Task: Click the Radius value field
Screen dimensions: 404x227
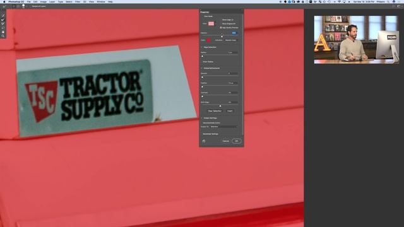Action: point(233,52)
